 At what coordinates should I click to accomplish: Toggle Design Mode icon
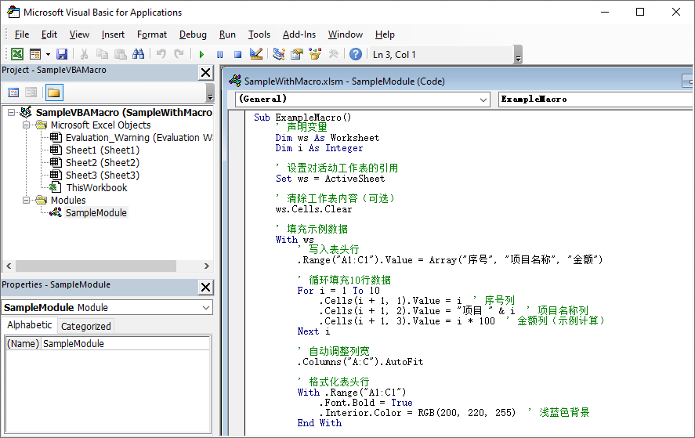pyautogui.click(x=255, y=54)
